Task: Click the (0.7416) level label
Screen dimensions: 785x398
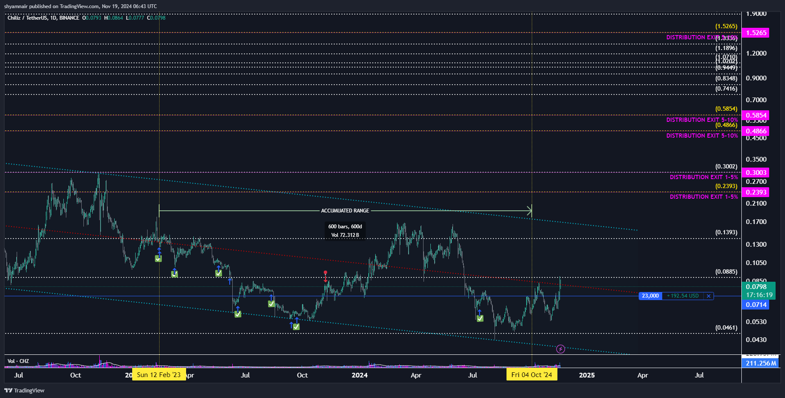Action: [726, 89]
